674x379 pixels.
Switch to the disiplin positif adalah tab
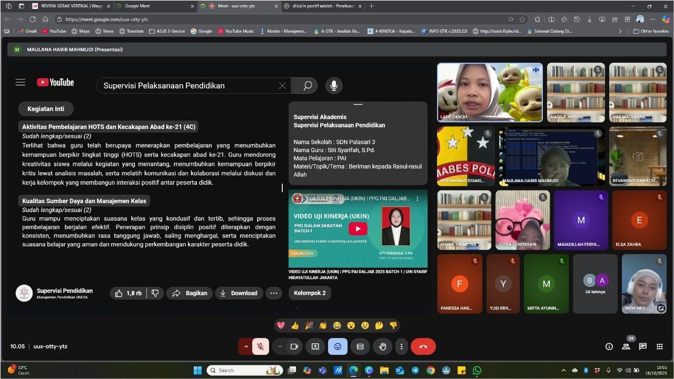[322, 6]
